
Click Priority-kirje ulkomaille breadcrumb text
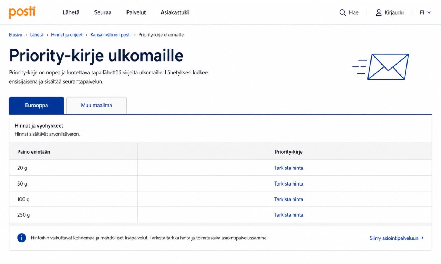click(161, 35)
